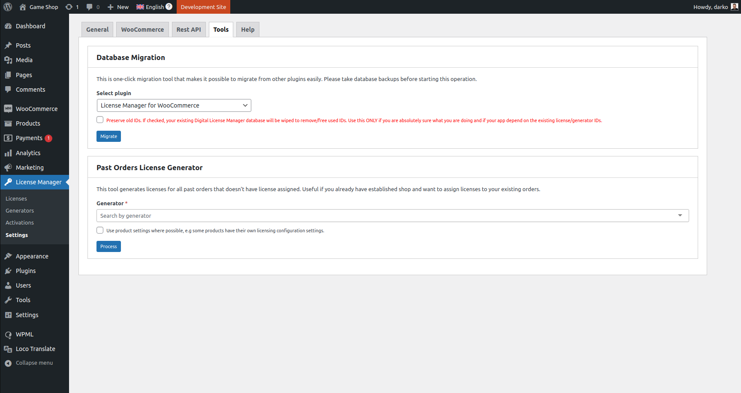Open the Marketing menu label
The image size is (741, 393).
point(30,168)
